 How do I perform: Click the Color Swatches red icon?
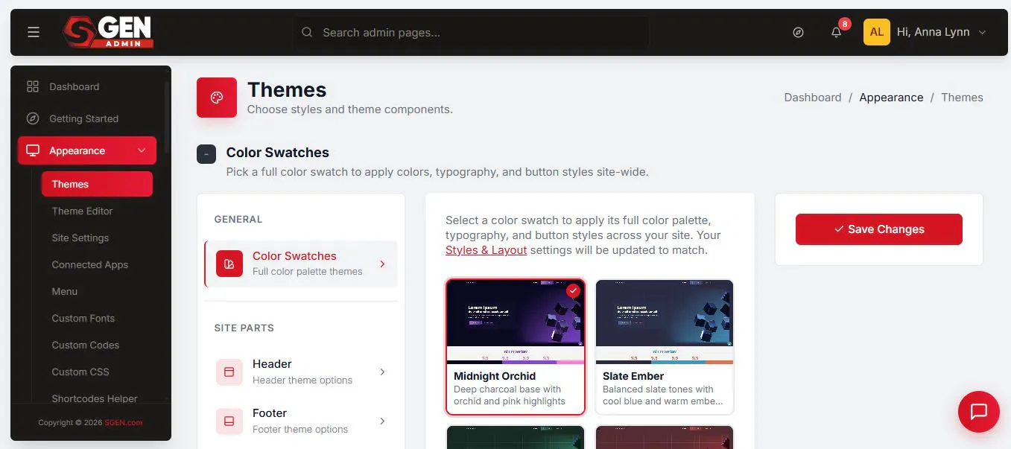229,264
